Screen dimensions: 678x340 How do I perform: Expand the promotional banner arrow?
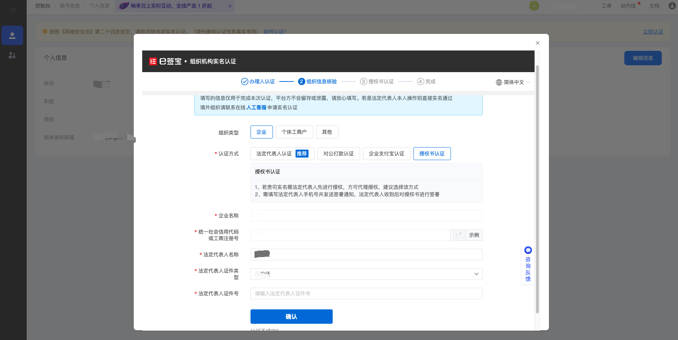point(230,6)
